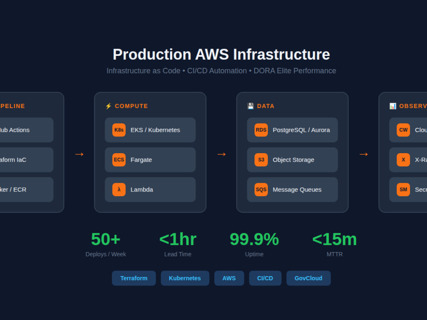Open the PostgreSQL / Aurora item
This screenshot has width=427, height=320.
[x=292, y=130]
